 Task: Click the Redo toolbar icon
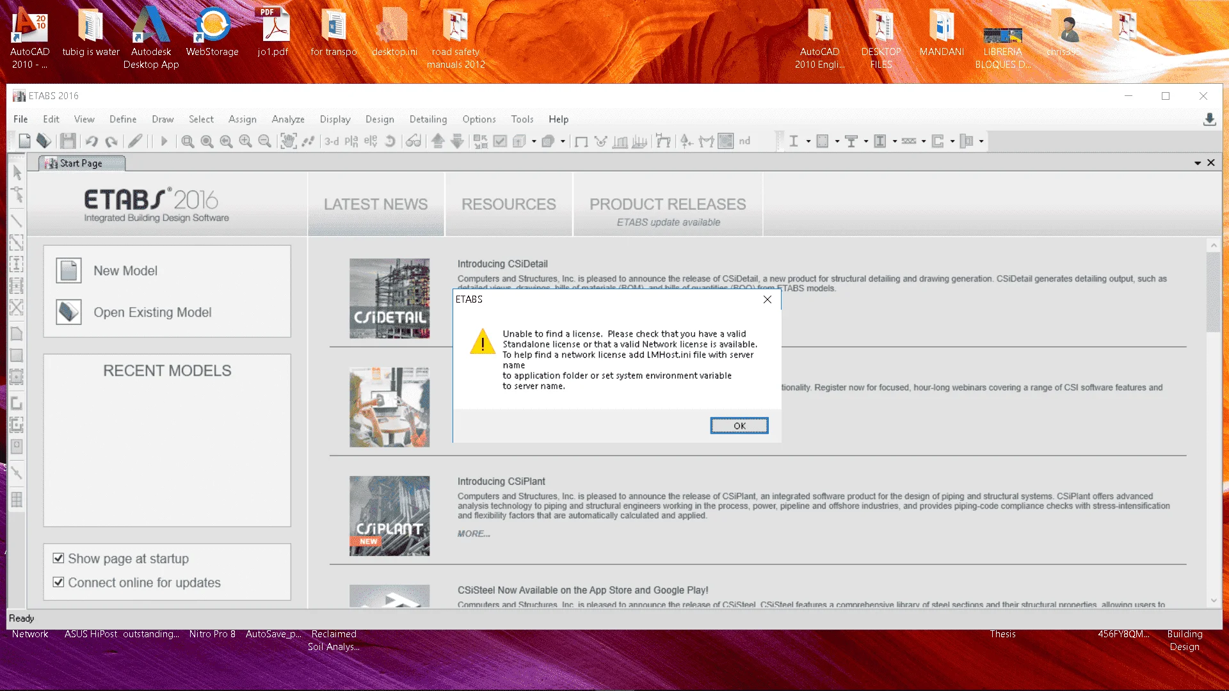pos(111,141)
